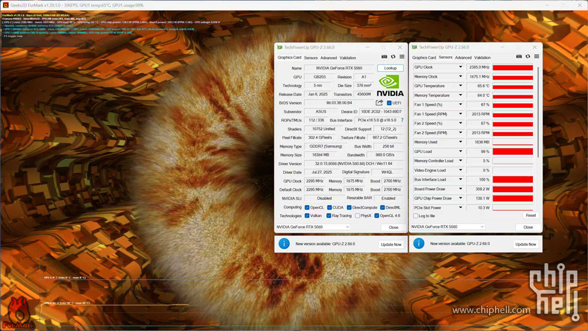
Task: Click Close button in left GPU-Z window
Action: [x=394, y=227]
